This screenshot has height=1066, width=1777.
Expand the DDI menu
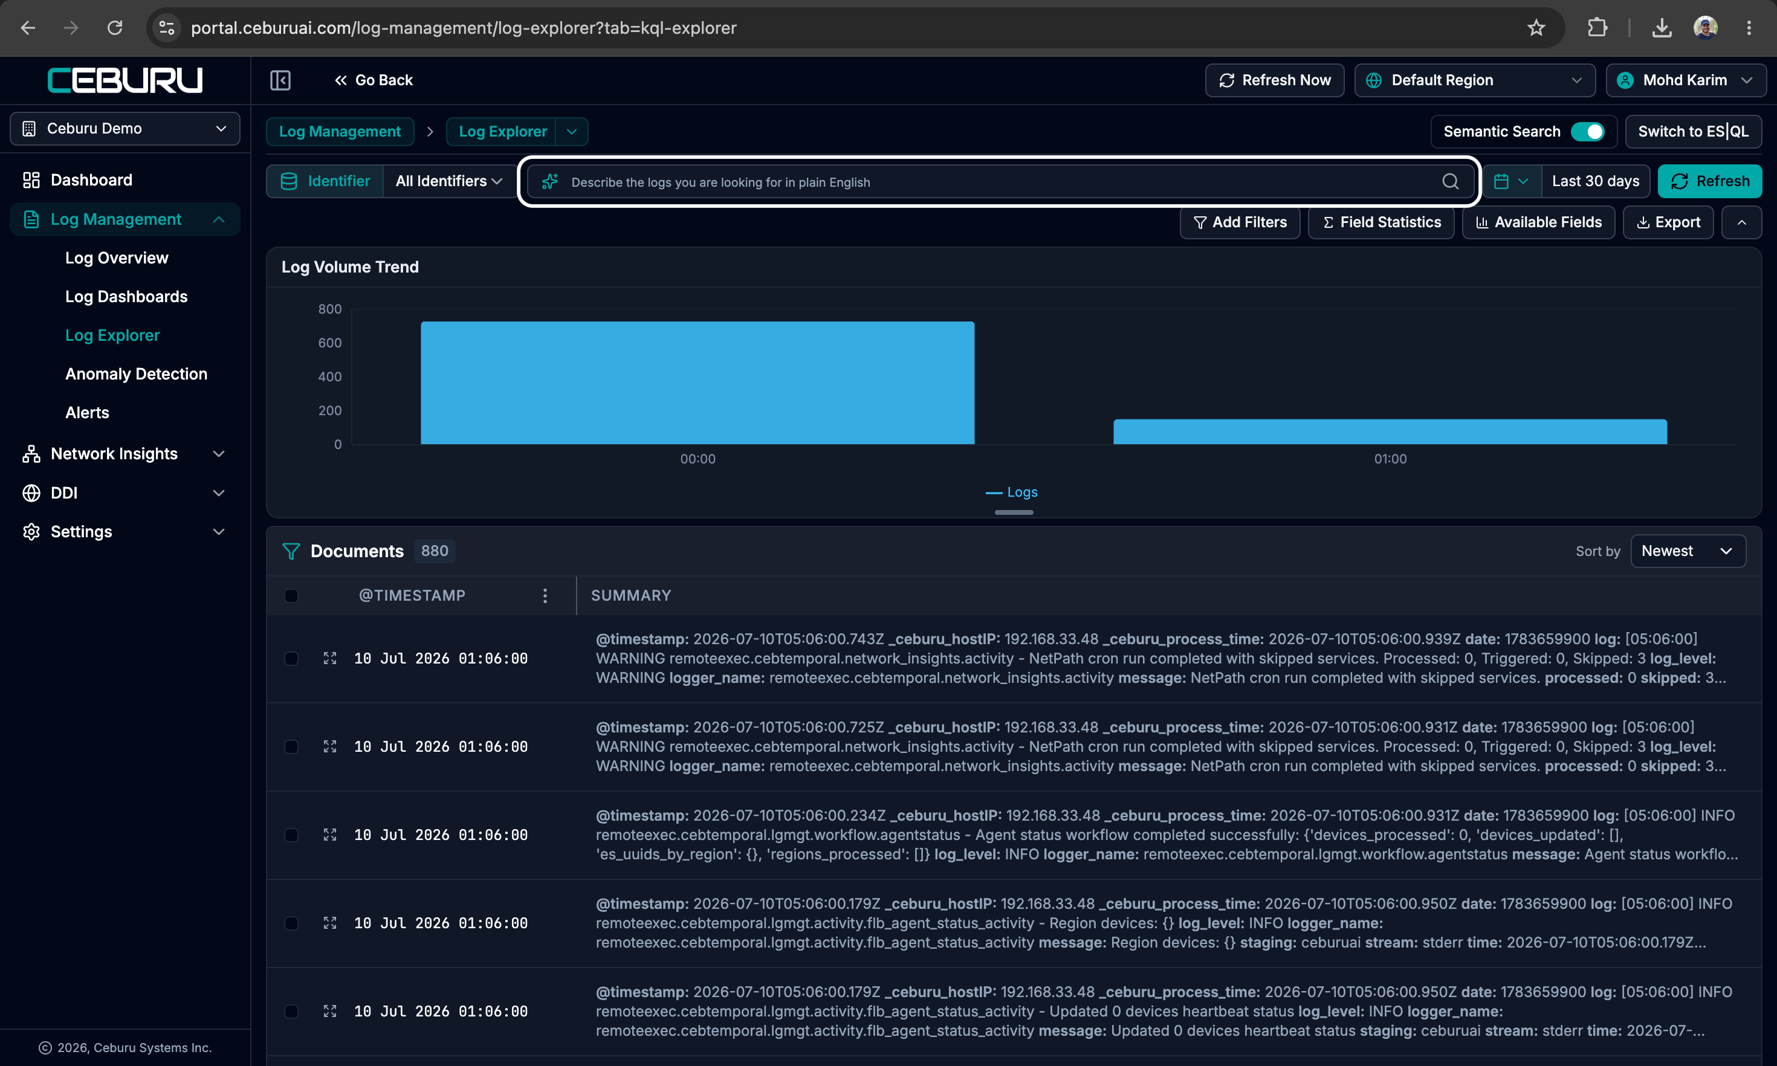[x=125, y=493]
